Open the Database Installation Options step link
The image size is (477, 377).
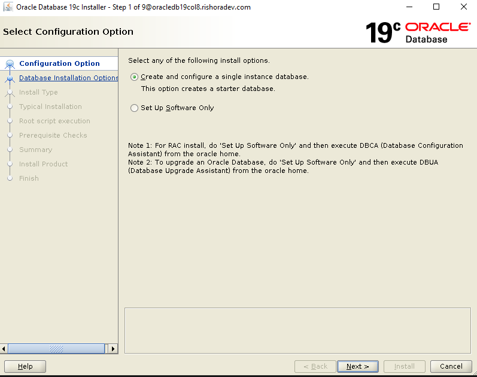coord(69,78)
